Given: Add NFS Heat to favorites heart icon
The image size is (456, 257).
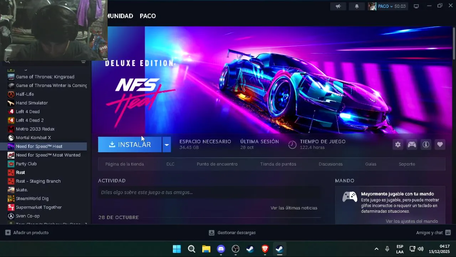Looking at the screenshot, I should coord(440,145).
